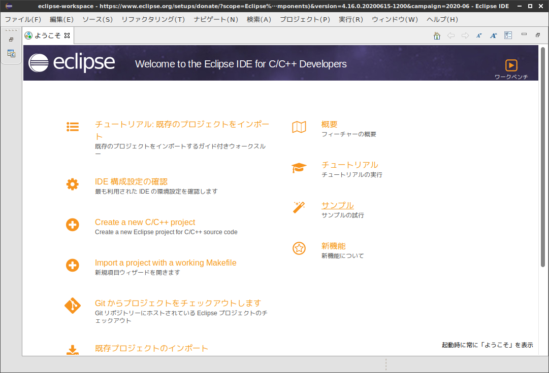Click the Welcome page vertical scrollbar
549x373 pixels.
click(543, 157)
